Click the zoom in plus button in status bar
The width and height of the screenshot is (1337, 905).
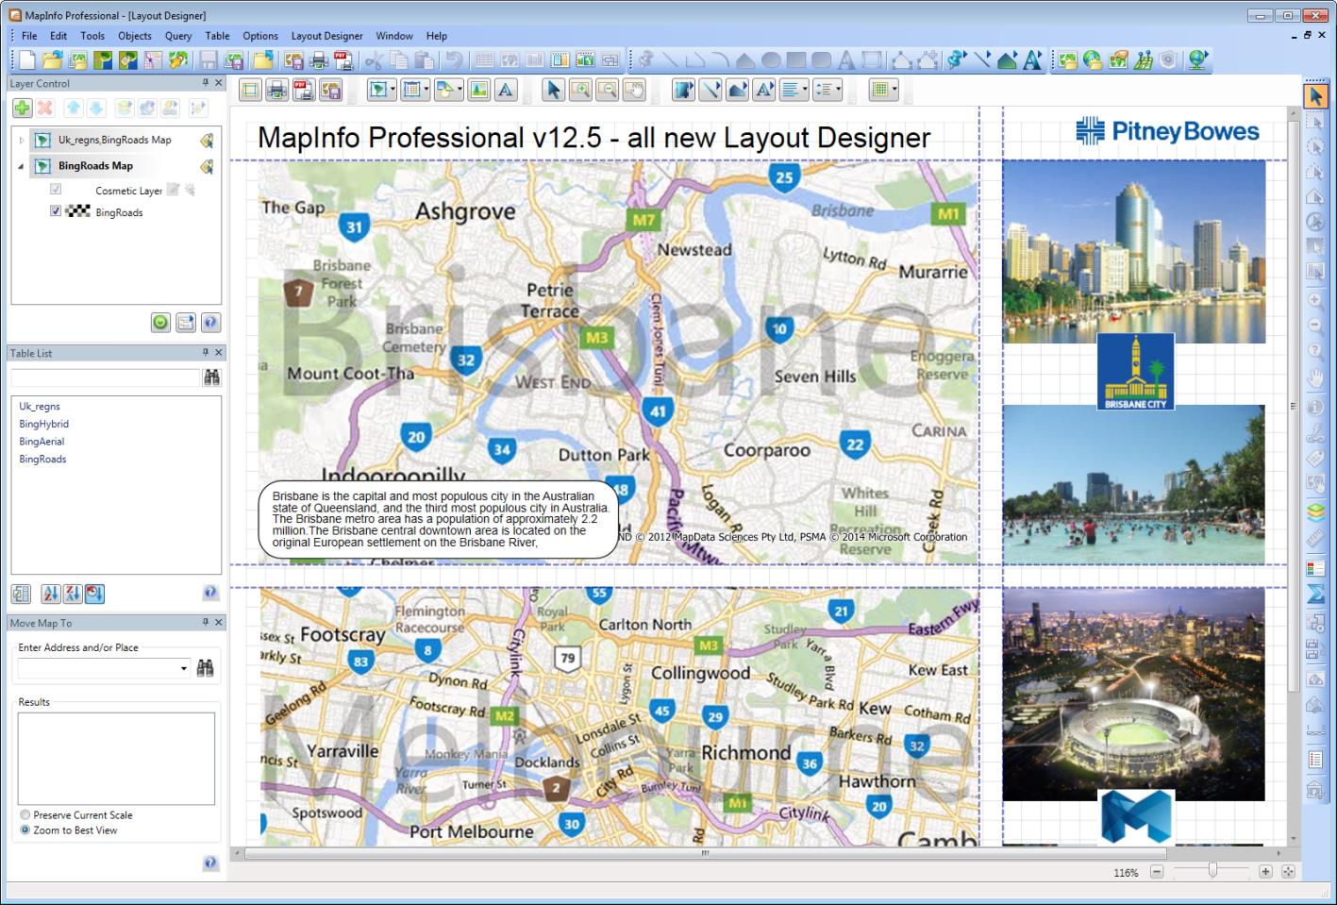coord(1265,872)
